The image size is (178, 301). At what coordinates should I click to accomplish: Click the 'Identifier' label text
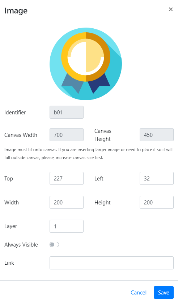click(x=15, y=112)
